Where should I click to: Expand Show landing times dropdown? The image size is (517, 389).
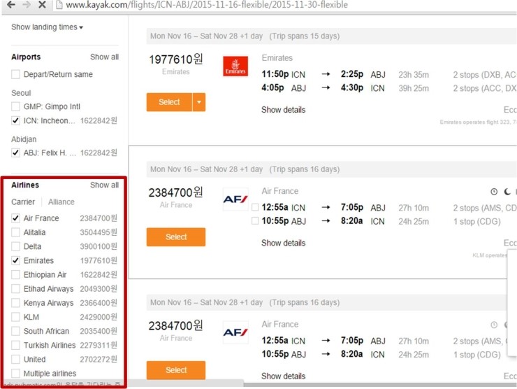[47, 27]
